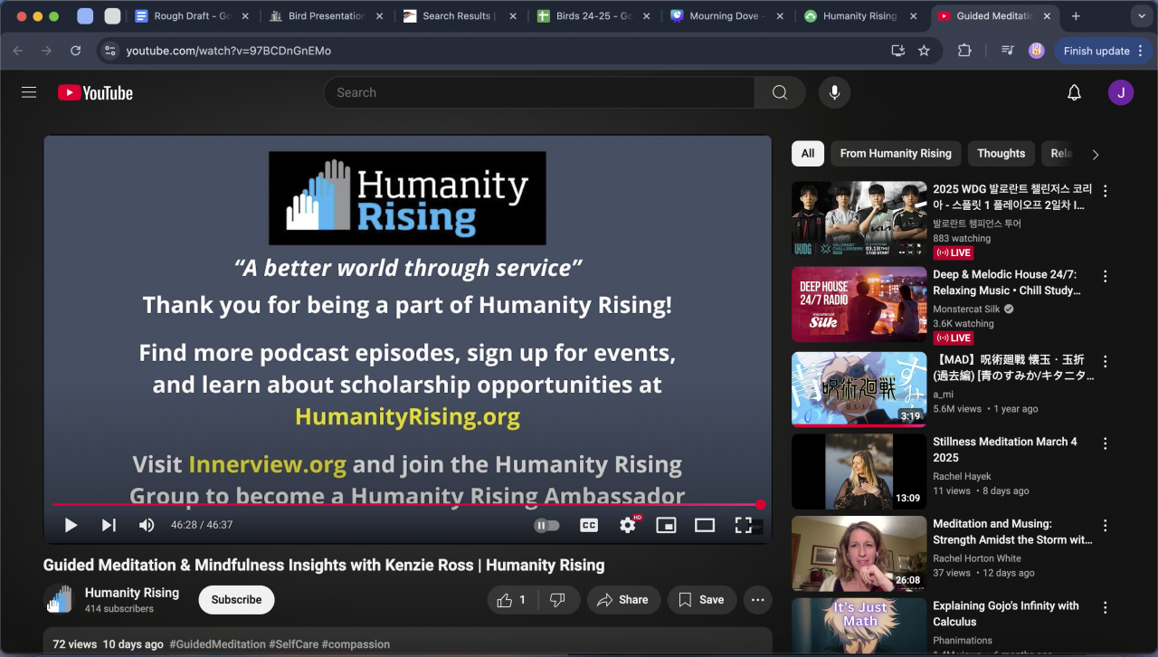Image resolution: width=1158 pixels, height=657 pixels.
Task: Open options for the MAD anime video
Action: coord(1105,361)
